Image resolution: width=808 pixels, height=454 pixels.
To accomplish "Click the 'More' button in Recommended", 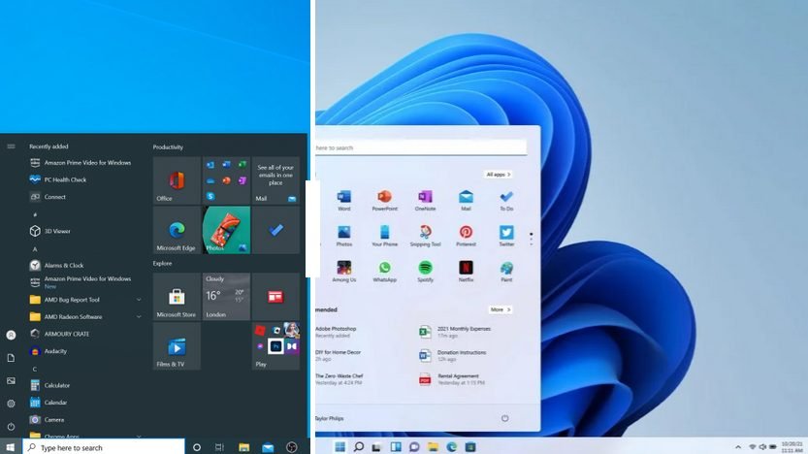I will 500,309.
